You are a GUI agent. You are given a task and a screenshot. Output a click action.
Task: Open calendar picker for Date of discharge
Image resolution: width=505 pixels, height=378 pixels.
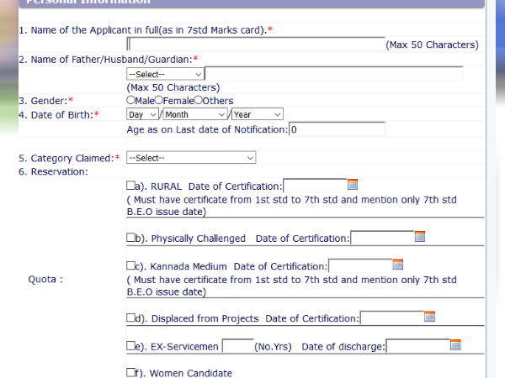pos(455,345)
